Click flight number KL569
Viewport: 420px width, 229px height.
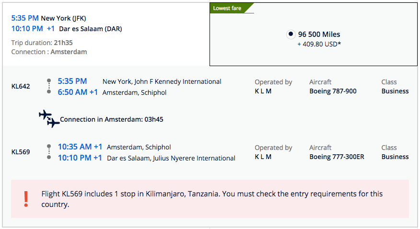pyautogui.click(x=21, y=152)
